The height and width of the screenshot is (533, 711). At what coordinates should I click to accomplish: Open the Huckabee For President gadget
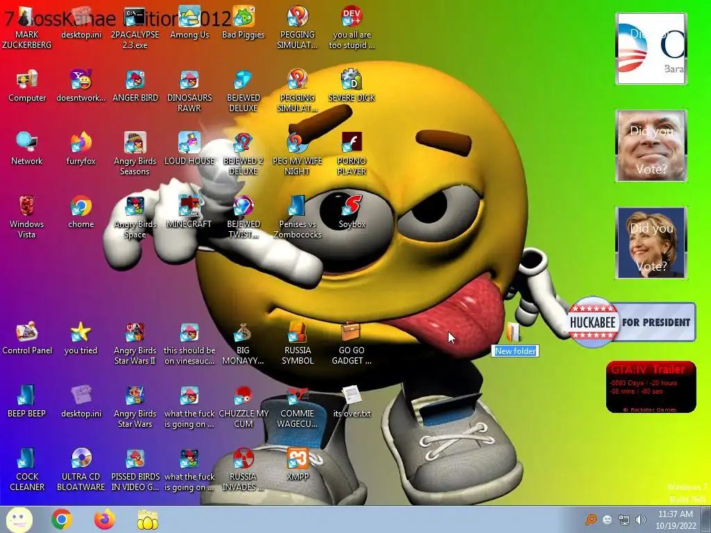pos(631,322)
